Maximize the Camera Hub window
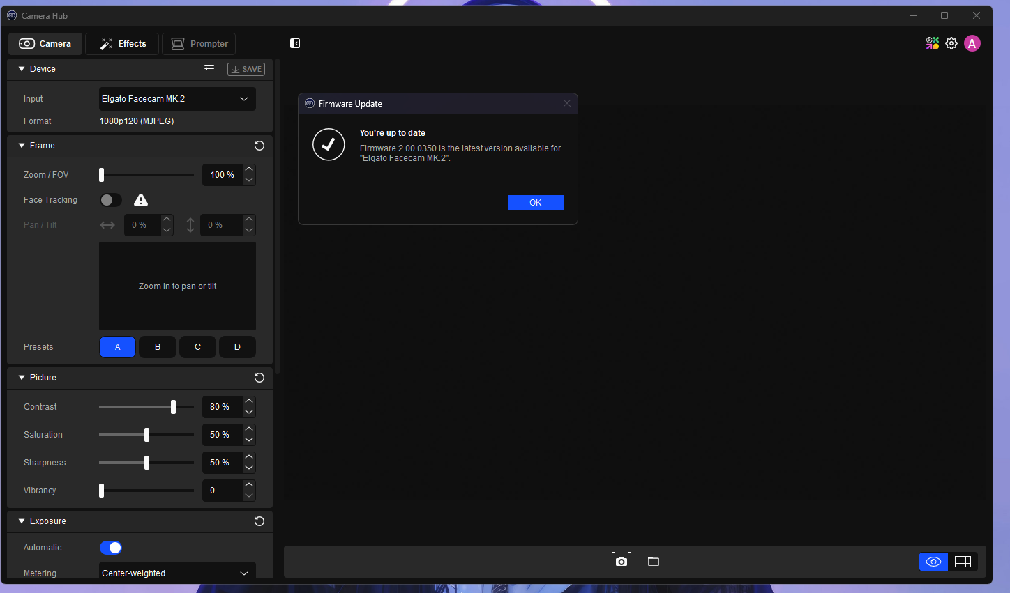This screenshot has width=1010, height=593. (944, 15)
